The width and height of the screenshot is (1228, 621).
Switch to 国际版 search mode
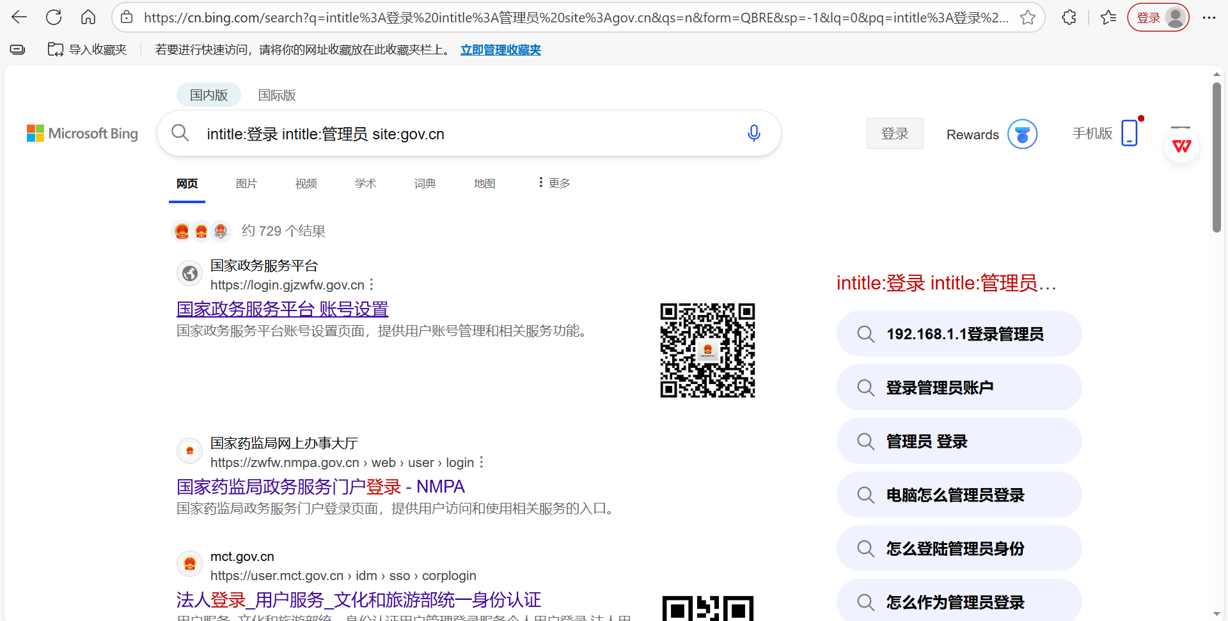(x=277, y=95)
